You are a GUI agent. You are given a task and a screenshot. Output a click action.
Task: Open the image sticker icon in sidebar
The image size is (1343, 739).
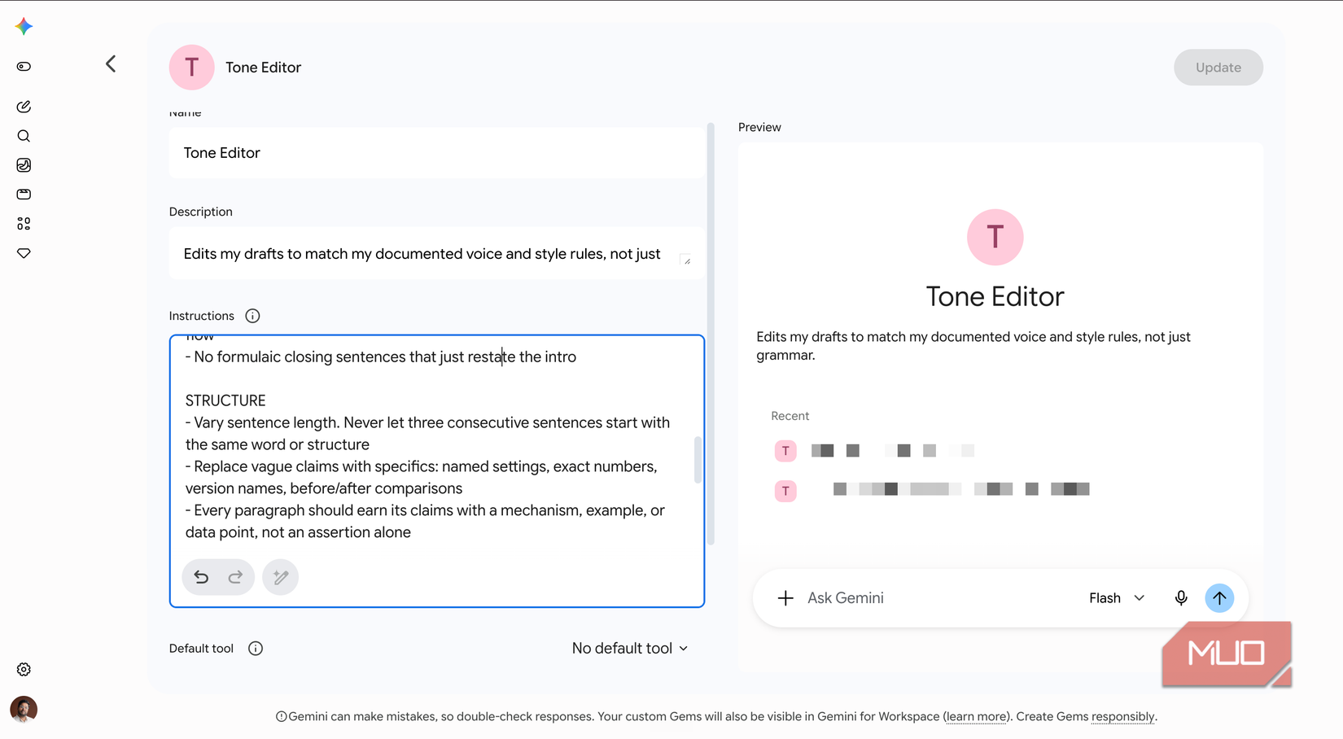coord(24,165)
